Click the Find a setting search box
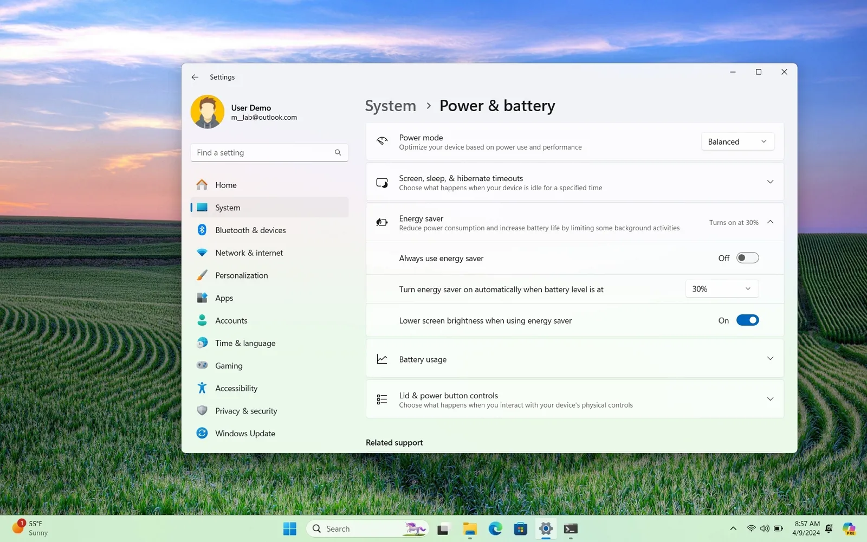The height and width of the screenshot is (542, 867). click(x=269, y=152)
